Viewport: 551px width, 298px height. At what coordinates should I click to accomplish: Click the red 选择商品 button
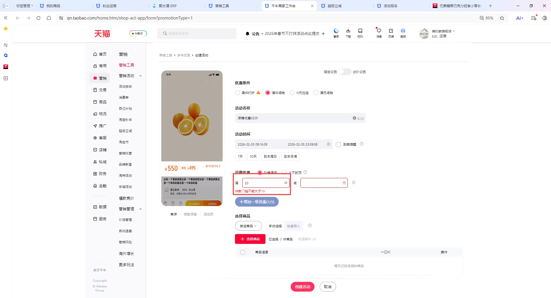click(250, 239)
